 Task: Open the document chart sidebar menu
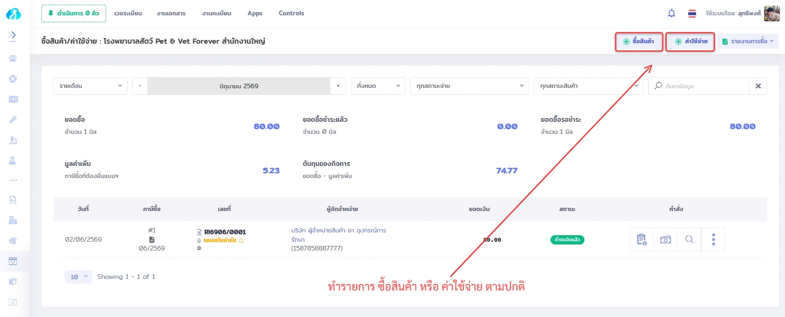13,200
